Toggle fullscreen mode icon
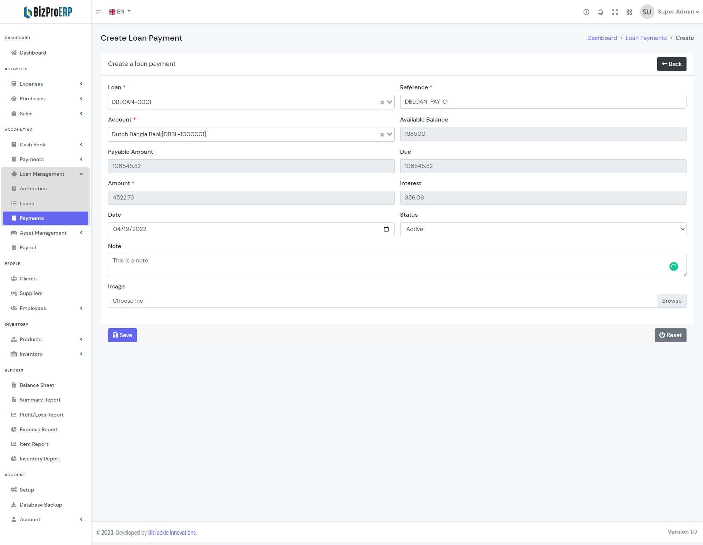Screen dimensions: 703x545 [x=615, y=12]
